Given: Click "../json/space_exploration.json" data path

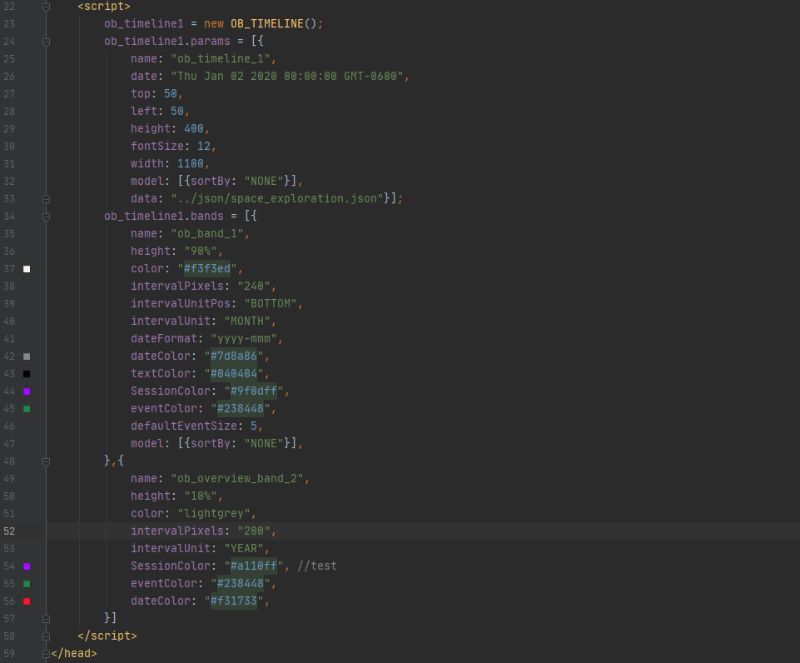Looking at the screenshot, I should [277, 198].
